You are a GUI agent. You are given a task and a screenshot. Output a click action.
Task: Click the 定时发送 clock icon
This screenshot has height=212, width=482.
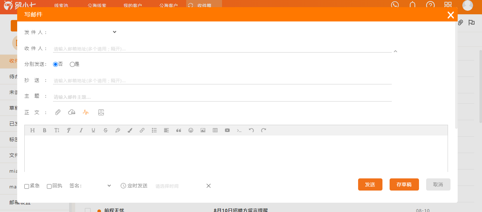pyautogui.click(x=123, y=186)
